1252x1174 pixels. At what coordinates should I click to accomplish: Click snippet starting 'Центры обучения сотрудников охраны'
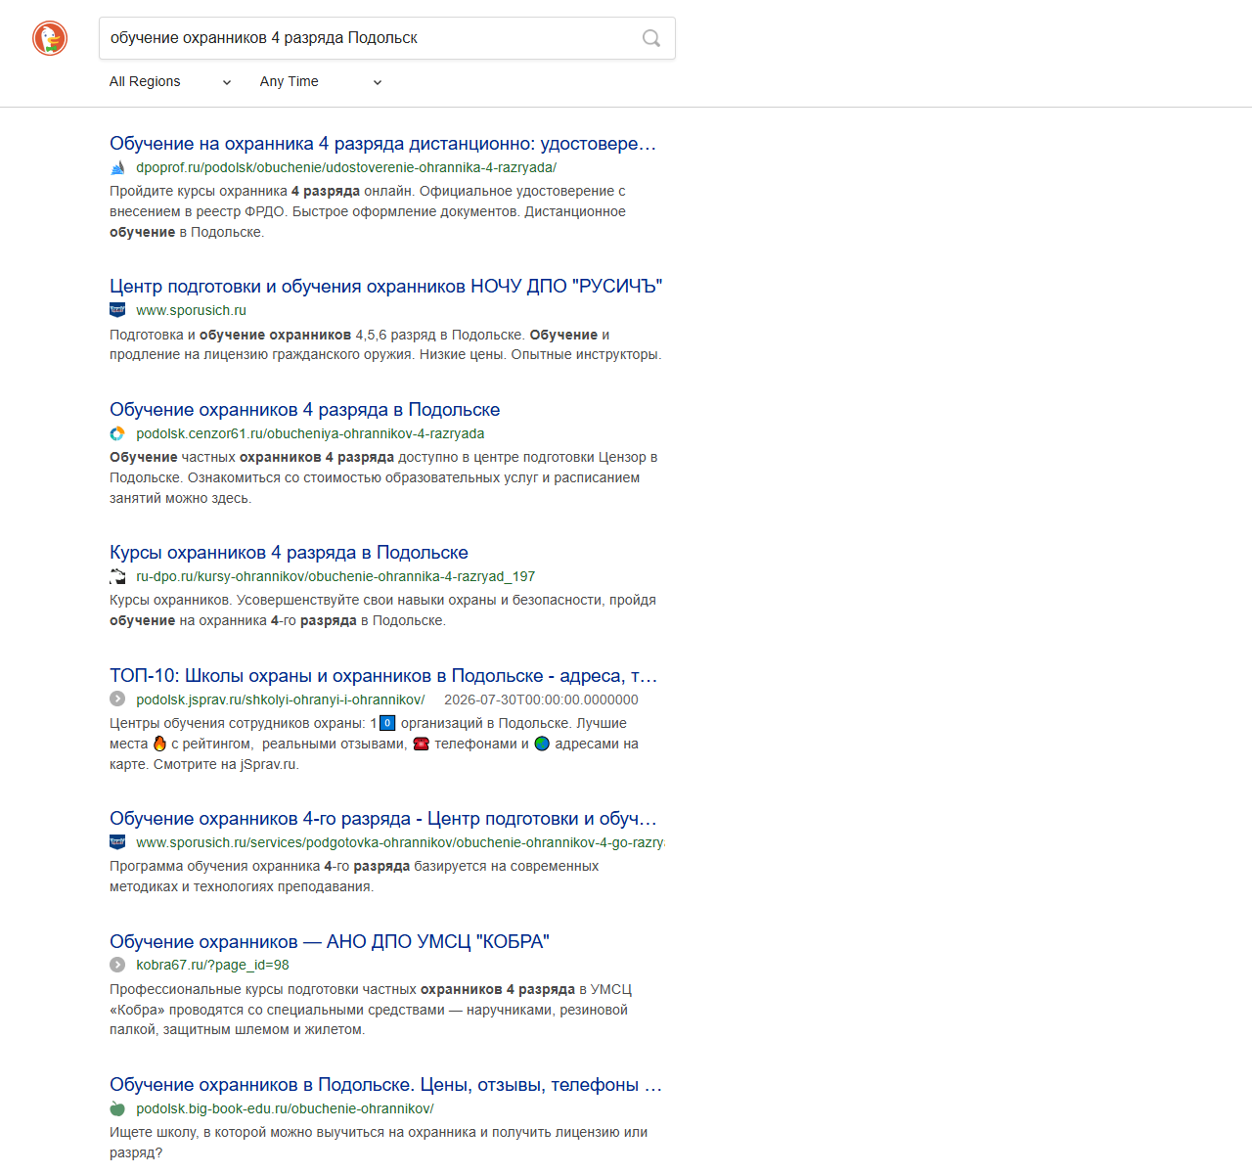[x=374, y=744]
